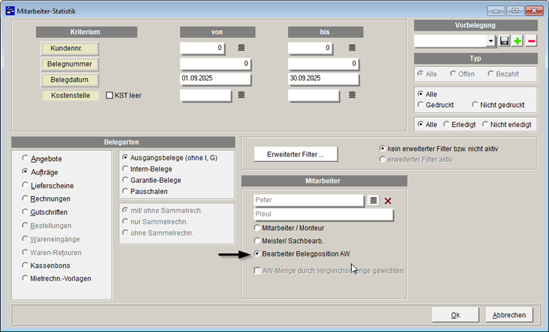Click the Mitarbeiter last name field Pleul

323,214
